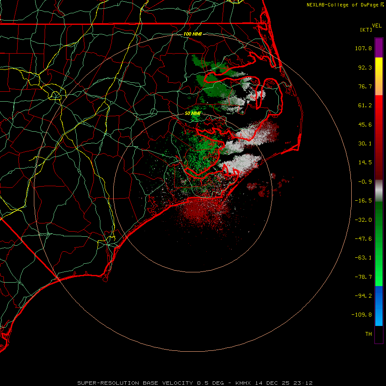Select the -94.2 scale value
The image size is (386, 386).
coord(363,296)
